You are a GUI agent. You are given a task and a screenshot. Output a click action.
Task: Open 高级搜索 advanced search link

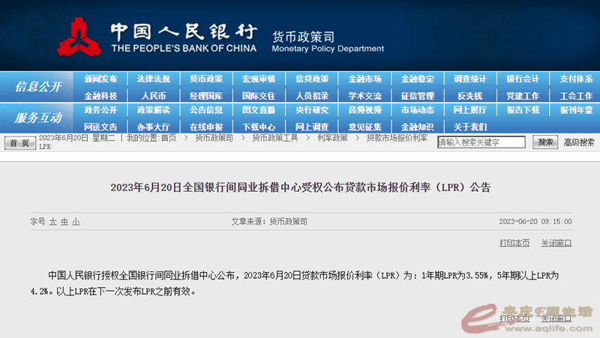coord(579,142)
